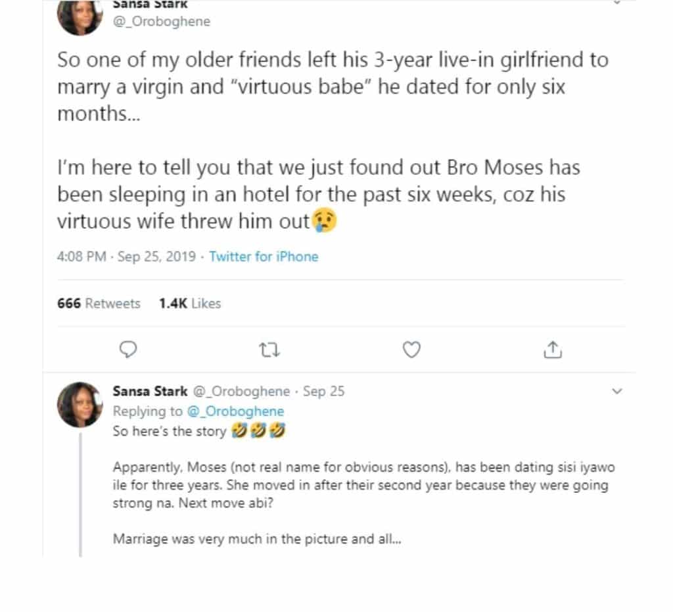The height and width of the screenshot is (612, 673).
Task: Open the share tweet icon
Action: [552, 349]
